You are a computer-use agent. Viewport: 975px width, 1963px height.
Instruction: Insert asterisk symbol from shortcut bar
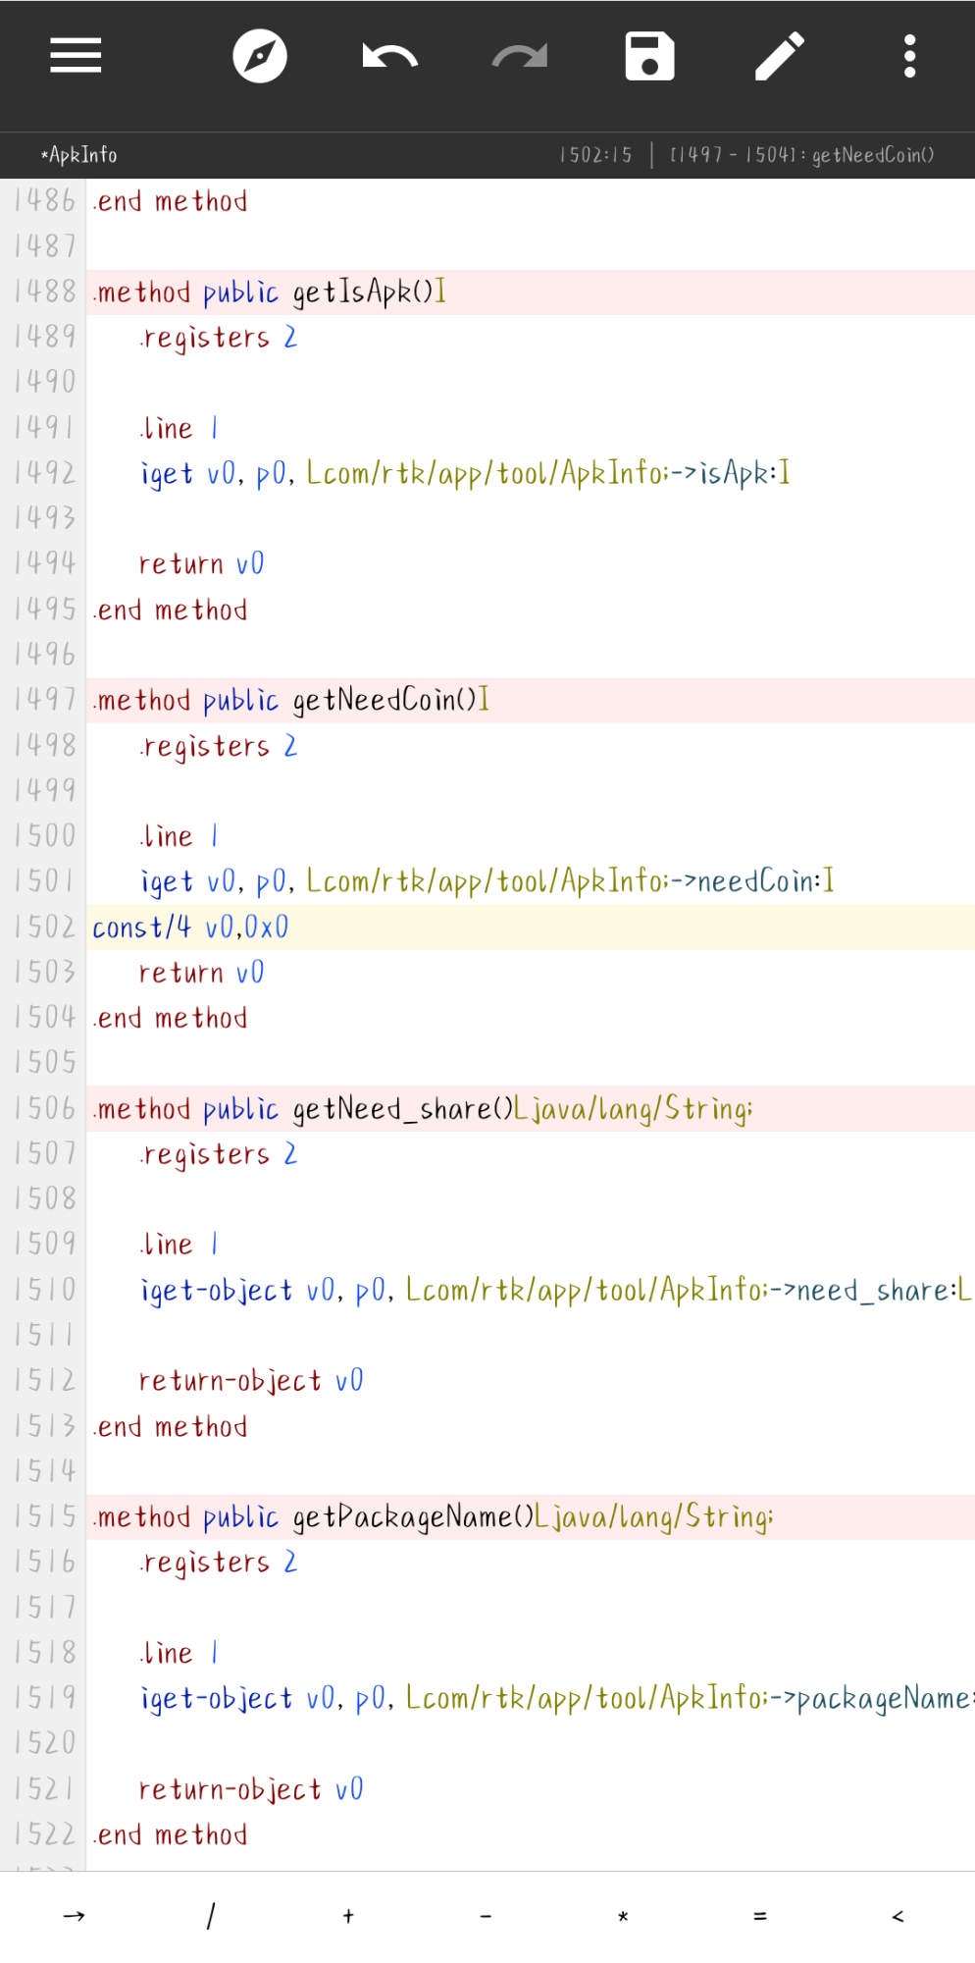coord(623,1916)
